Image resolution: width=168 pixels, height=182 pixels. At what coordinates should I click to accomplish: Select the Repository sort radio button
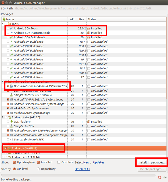pyautogui.click(x=38, y=169)
